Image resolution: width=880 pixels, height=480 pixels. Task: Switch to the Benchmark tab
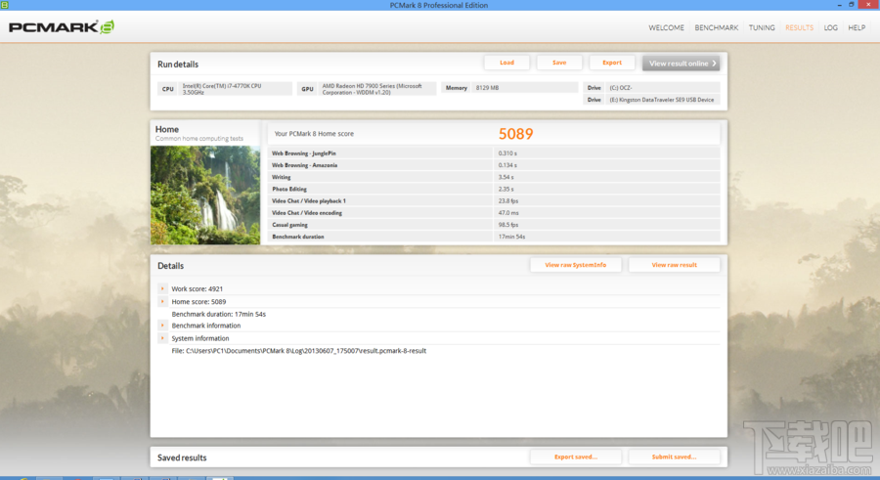point(716,27)
